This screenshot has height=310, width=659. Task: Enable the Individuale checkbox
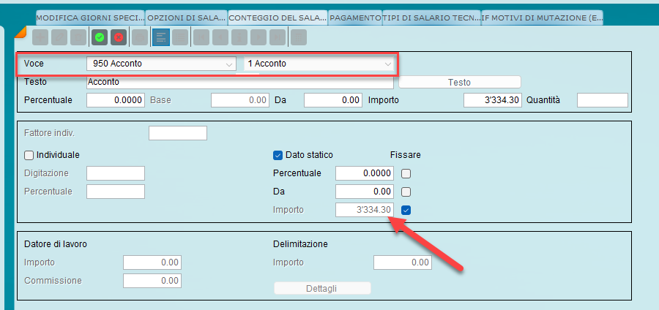click(x=29, y=155)
